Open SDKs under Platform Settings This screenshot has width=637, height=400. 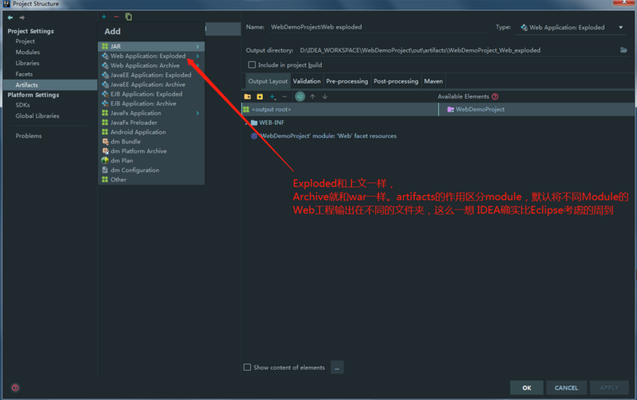click(23, 105)
